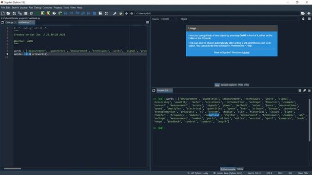Create a new file from the toolbar
Image resolution: width=312 pixels, height=175 pixels.
(3, 13)
